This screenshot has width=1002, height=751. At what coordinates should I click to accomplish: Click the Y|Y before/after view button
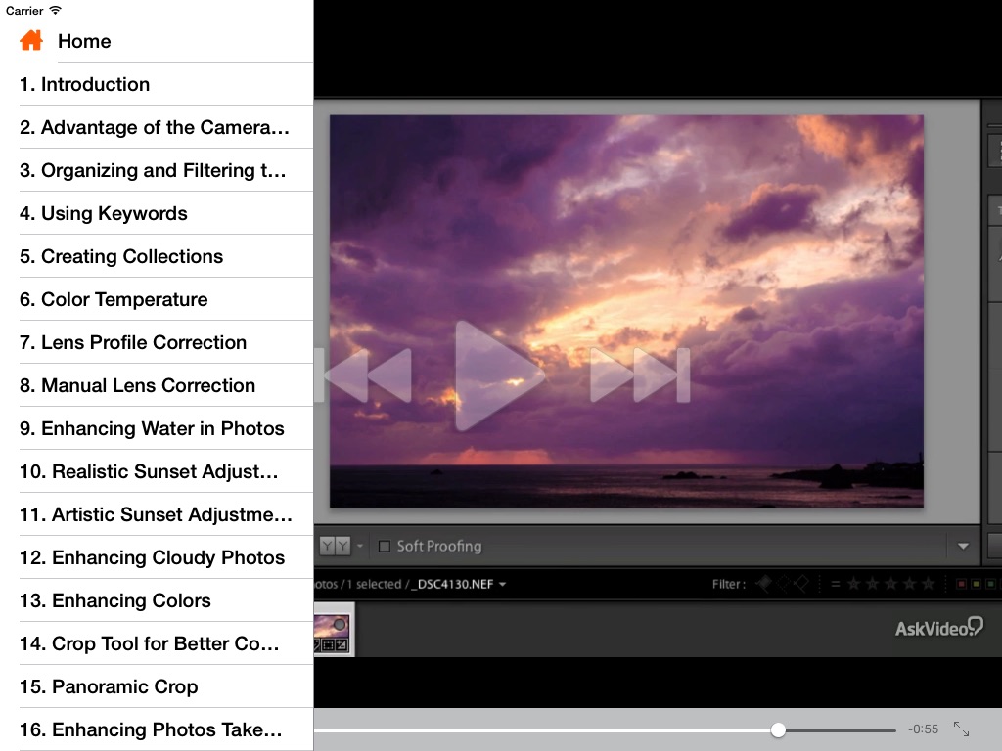[336, 546]
